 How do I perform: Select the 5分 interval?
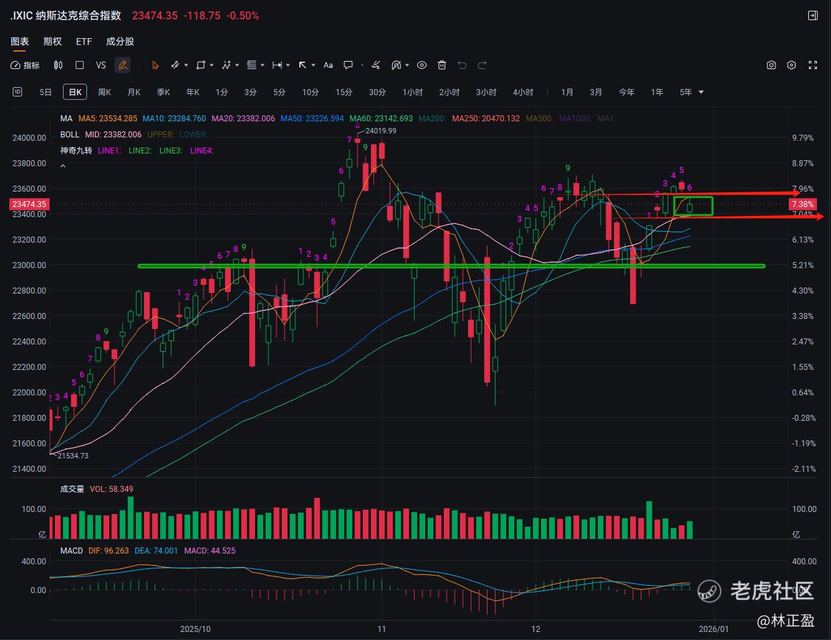[x=279, y=92]
